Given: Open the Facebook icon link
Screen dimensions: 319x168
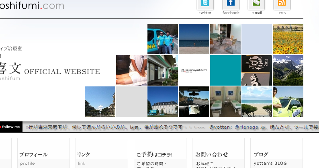Looking at the screenshot, I should 231,4.
